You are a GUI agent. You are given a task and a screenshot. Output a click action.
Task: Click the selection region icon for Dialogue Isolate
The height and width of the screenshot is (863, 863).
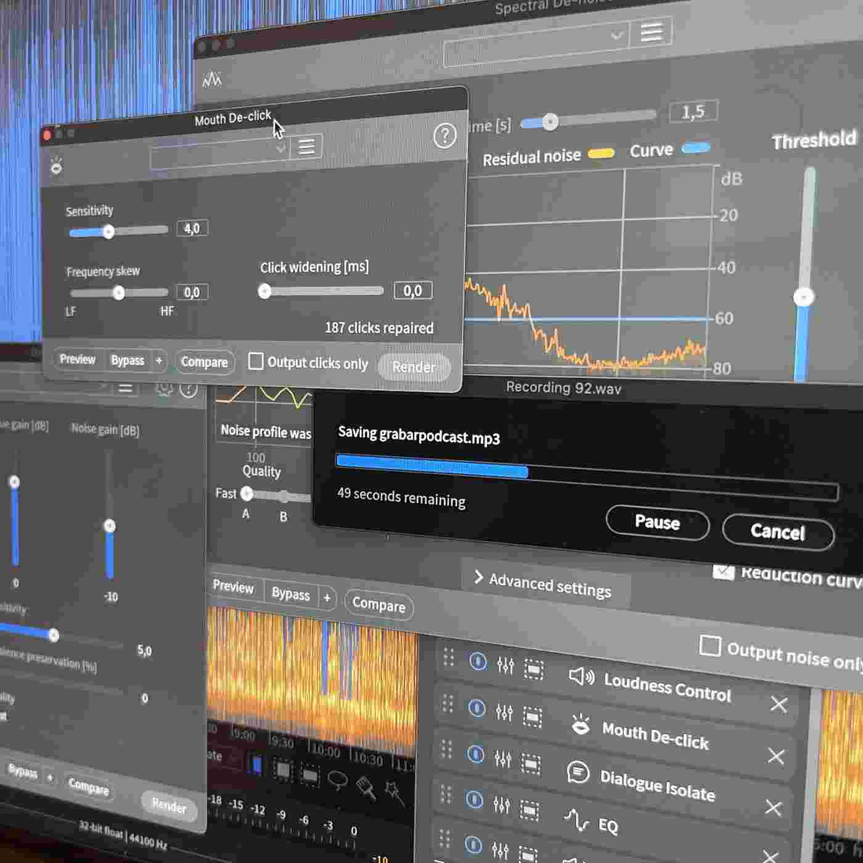[530, 764]
